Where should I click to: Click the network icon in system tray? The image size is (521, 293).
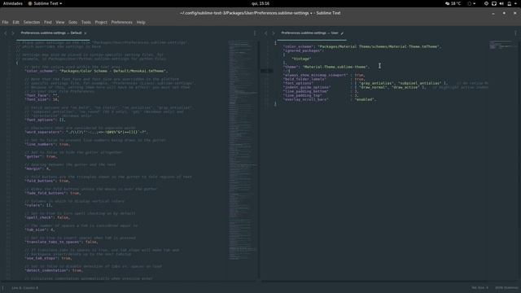(494, 3)
